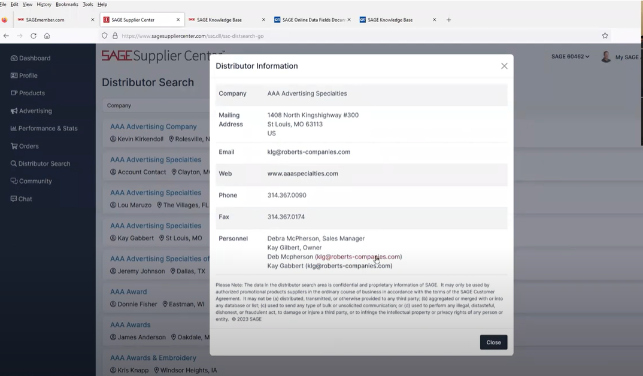Select Distributor Search in sidebar
Screen dimensions: 643x376
pyautogui.click(x=40, y=163)
